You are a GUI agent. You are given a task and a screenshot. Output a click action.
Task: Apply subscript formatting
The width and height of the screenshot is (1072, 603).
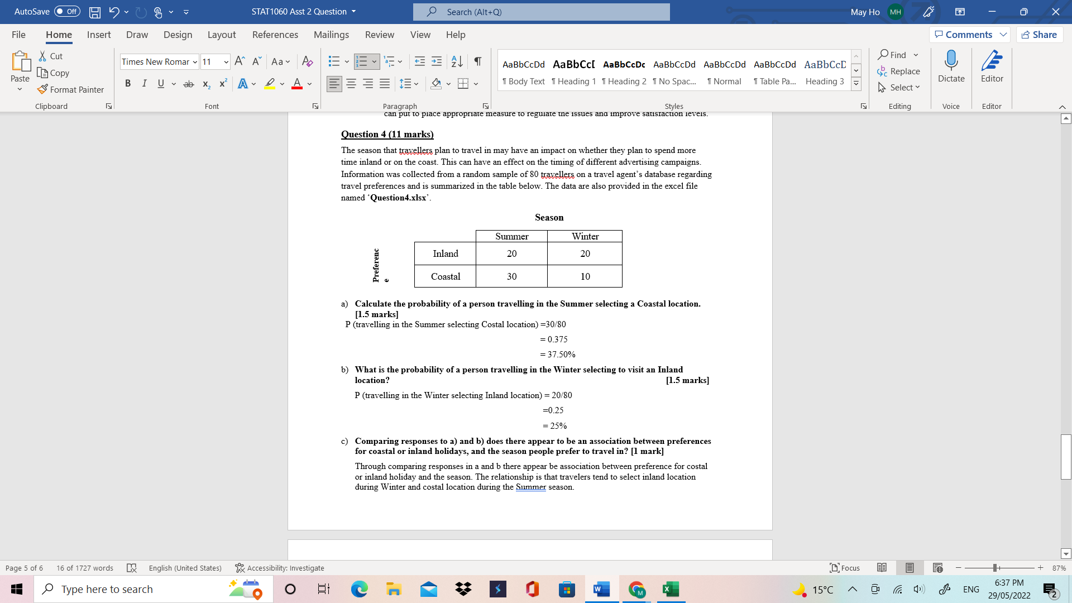[205, 84]
